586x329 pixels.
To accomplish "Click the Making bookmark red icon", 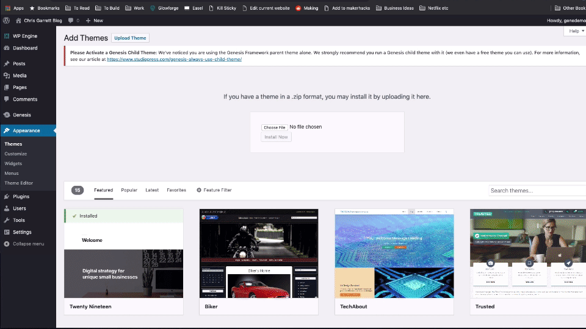I will pos(298,8).
